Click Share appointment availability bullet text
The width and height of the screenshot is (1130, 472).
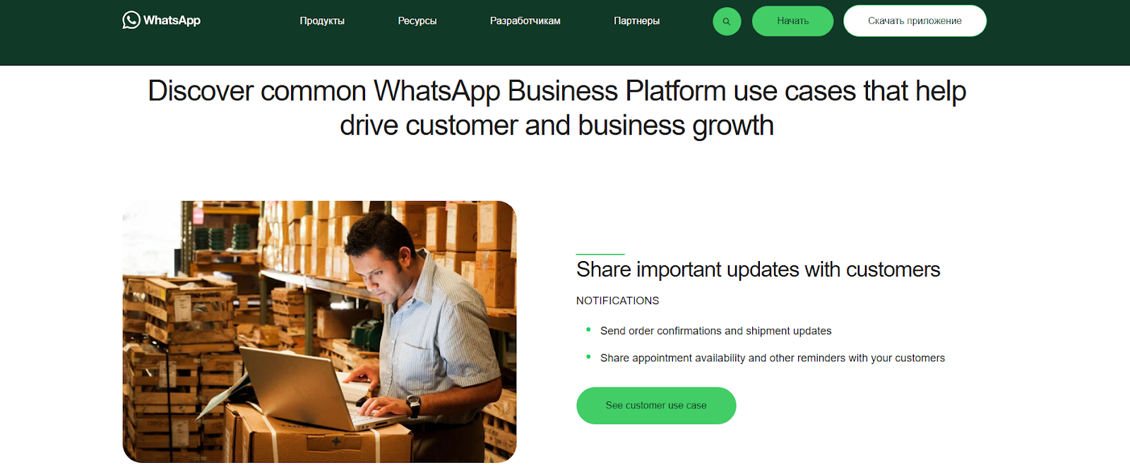[773, 358]
